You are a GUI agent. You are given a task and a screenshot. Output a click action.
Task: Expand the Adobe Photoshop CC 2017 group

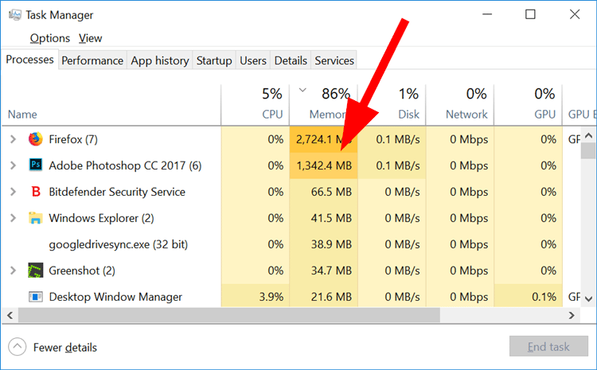pos(13,166)
